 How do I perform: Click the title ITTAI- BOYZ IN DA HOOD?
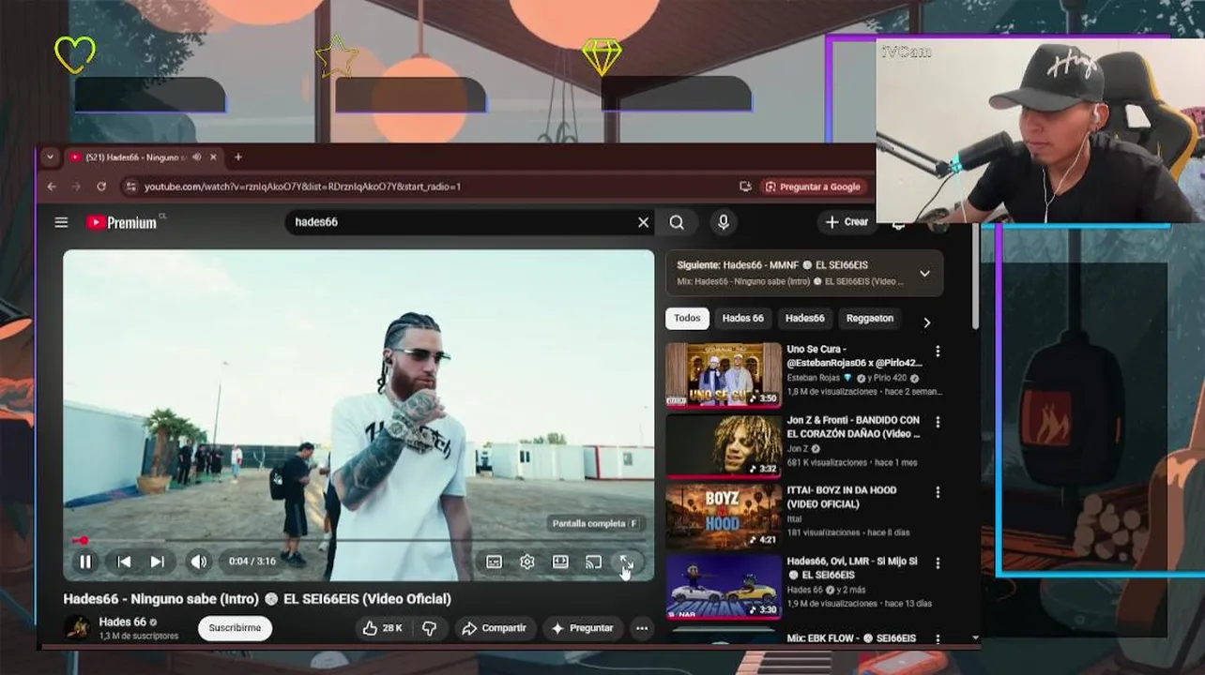click(x=842, y=497)
